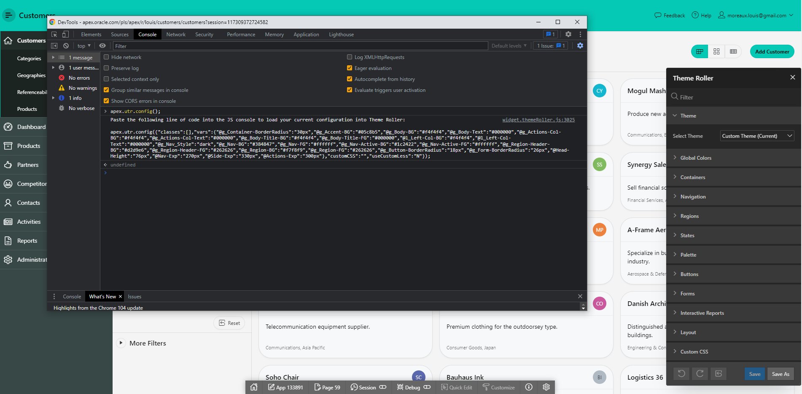Click the undo icon in Theme Roller
This screenshot has height=394, width=802.
click(681, 373)
